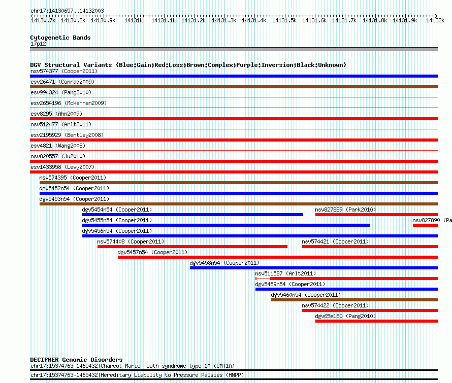Click the blue dgv5454n54 gain bar
The height and width of the screenshot is (383, 452).
point(192,215)
